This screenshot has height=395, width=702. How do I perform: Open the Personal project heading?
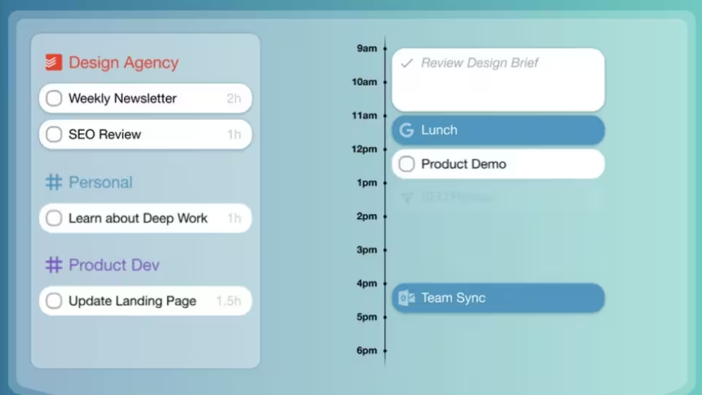100,182
